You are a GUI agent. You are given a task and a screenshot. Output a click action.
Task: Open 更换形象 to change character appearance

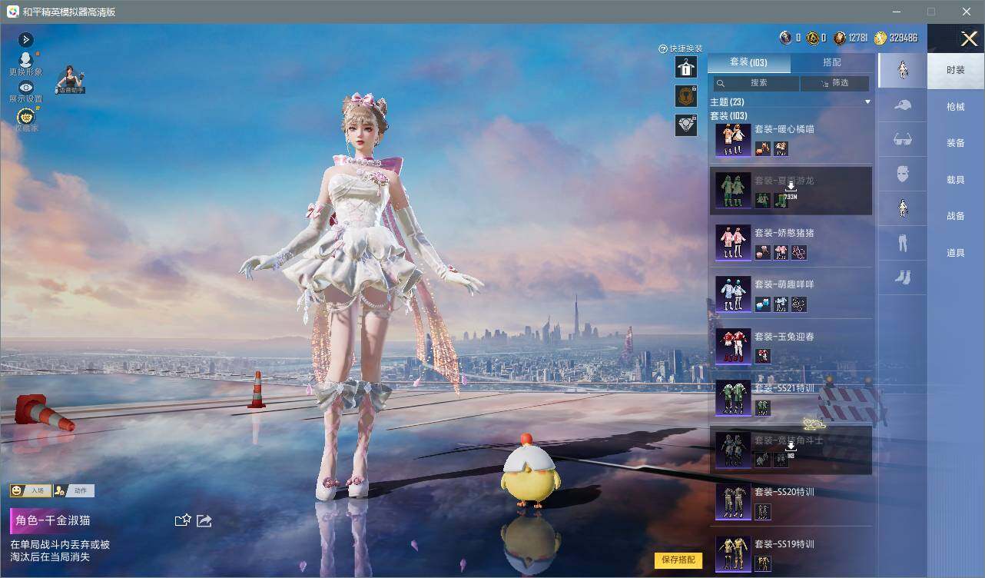click(26, 63)
